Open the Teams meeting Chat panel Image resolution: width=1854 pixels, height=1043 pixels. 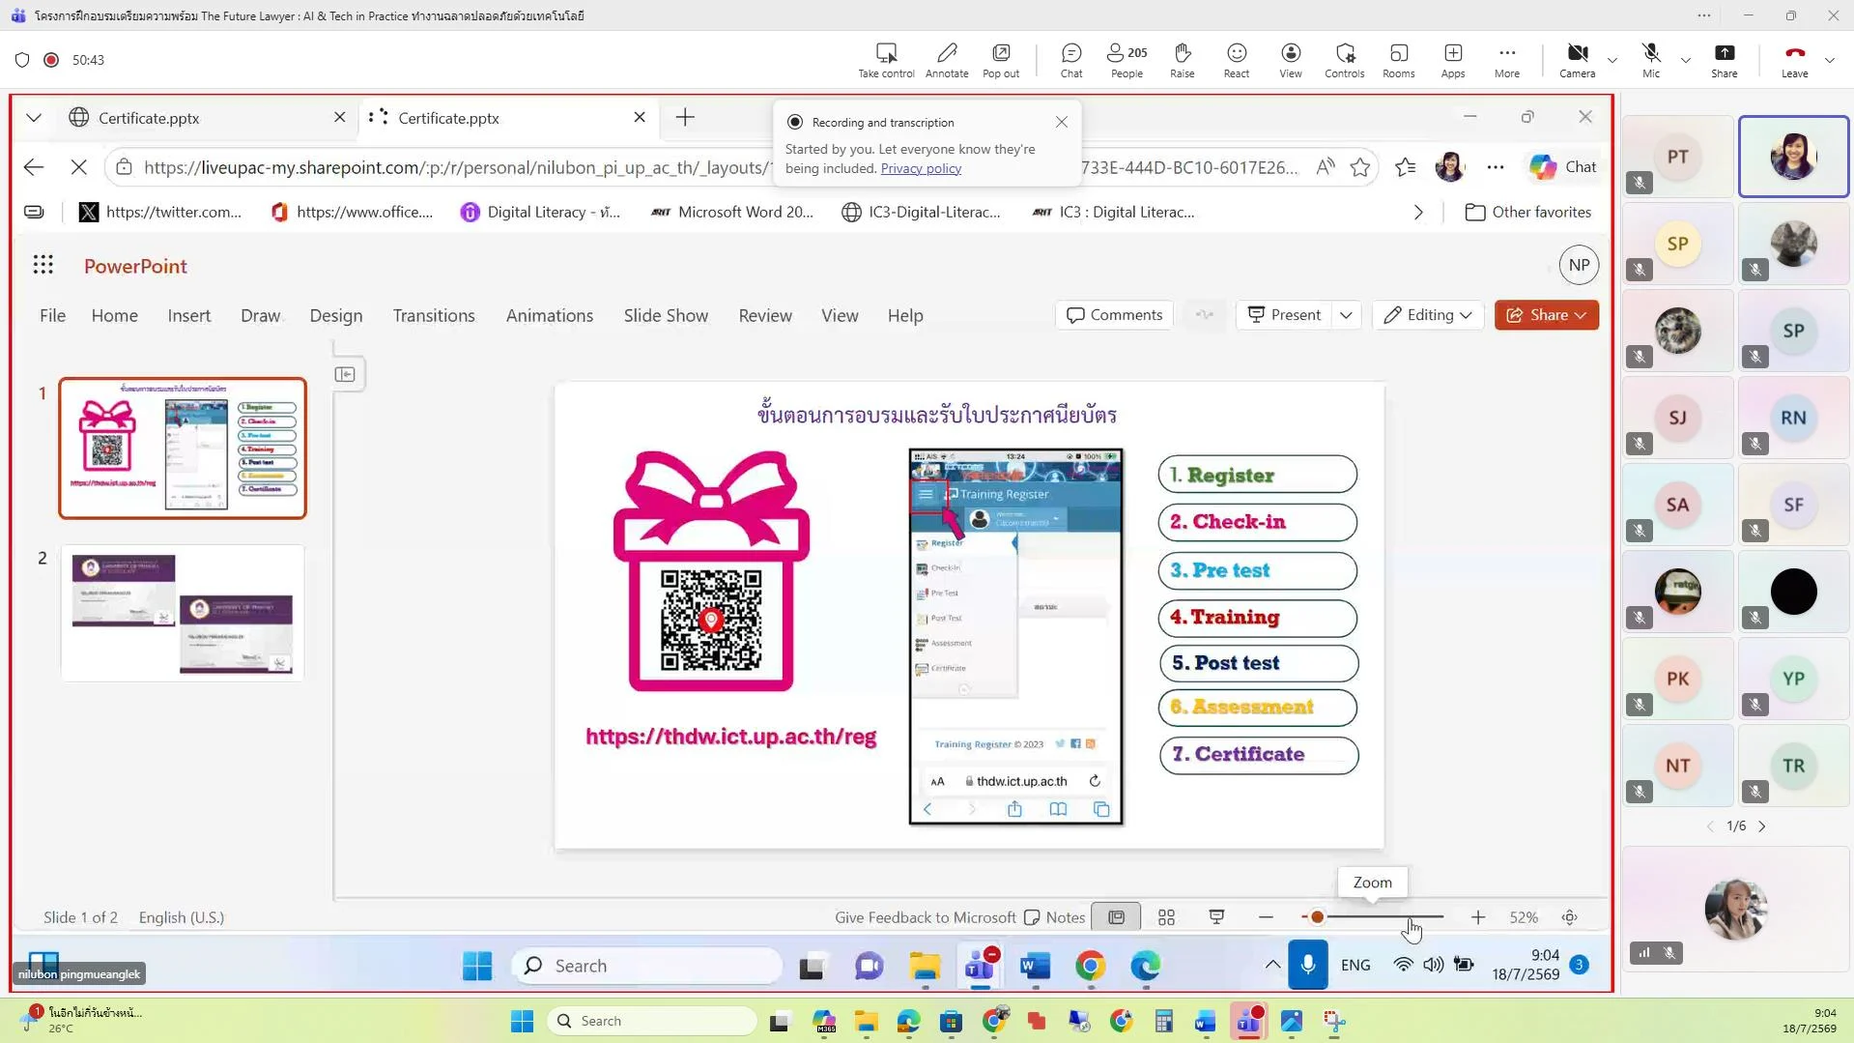point(1070,60)
